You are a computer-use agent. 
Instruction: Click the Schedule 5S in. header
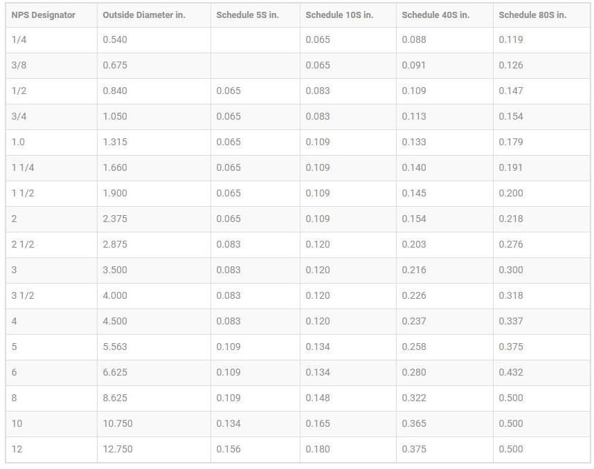[247, 15]
